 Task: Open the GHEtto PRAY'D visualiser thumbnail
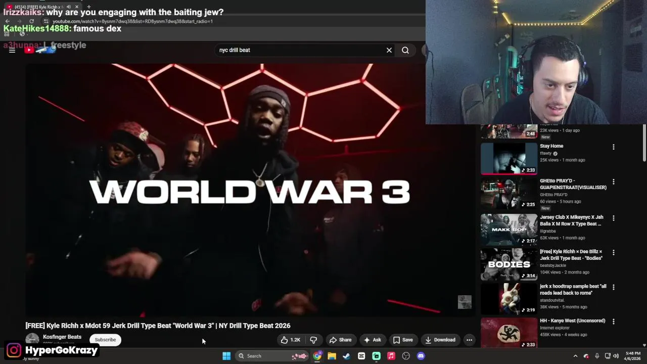click(x=509, y=193)
